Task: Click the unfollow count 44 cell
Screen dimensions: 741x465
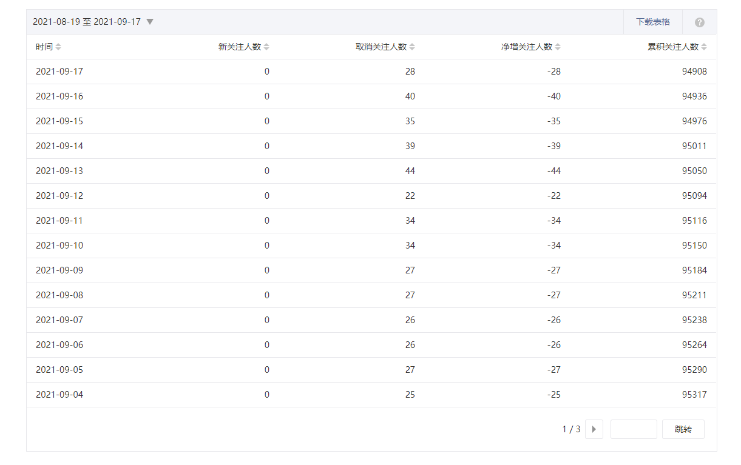Action: 410,171
